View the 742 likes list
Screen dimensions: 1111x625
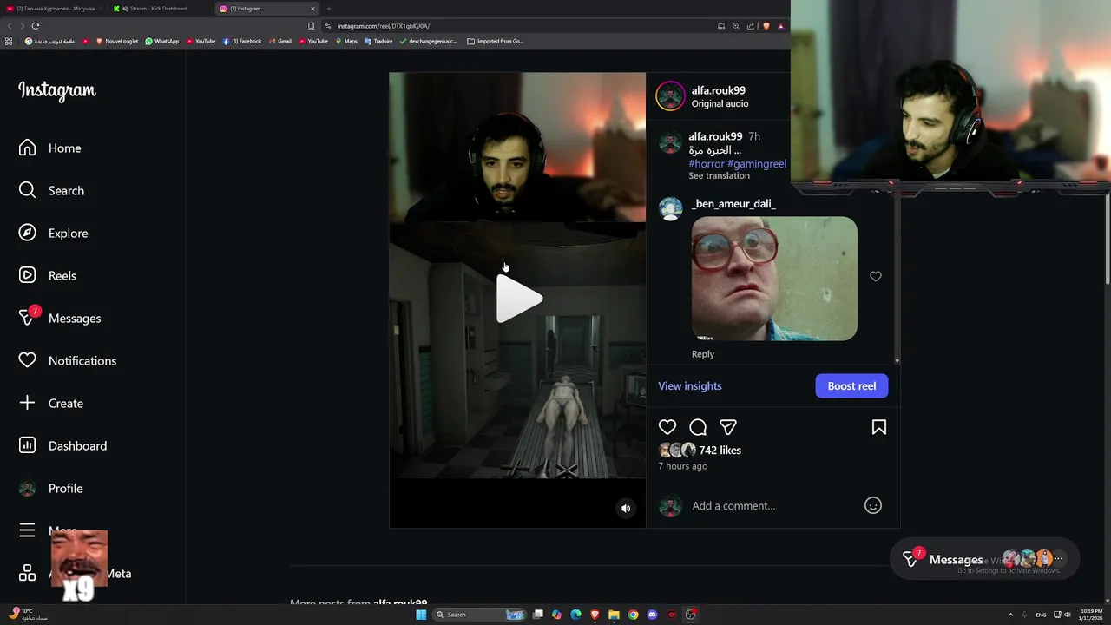point(720,451)
